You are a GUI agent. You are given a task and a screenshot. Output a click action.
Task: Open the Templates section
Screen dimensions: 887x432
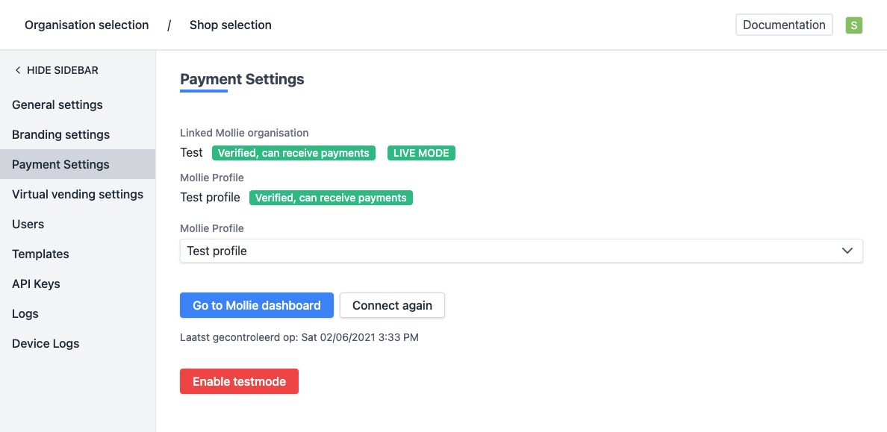click(40, 254)
